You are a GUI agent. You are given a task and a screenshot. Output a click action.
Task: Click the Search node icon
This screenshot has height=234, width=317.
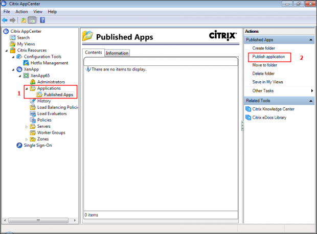(x=13, y=38)
